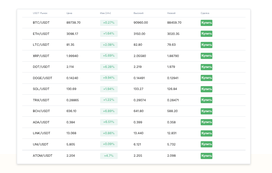This screenshot has width=272, height=173.
Task: Open the ATOM/USDT pair name
Action: tap(42, 156)
